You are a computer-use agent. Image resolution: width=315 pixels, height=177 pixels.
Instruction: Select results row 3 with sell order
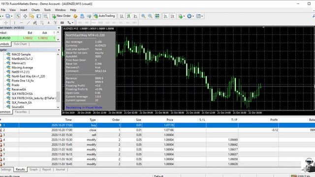[157, 135]
